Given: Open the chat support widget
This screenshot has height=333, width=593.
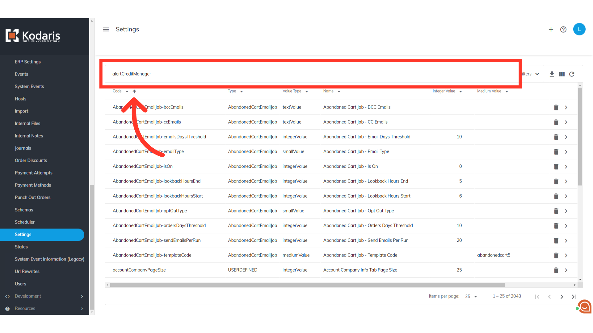Looking at the screenshot, I should (584, 306).
